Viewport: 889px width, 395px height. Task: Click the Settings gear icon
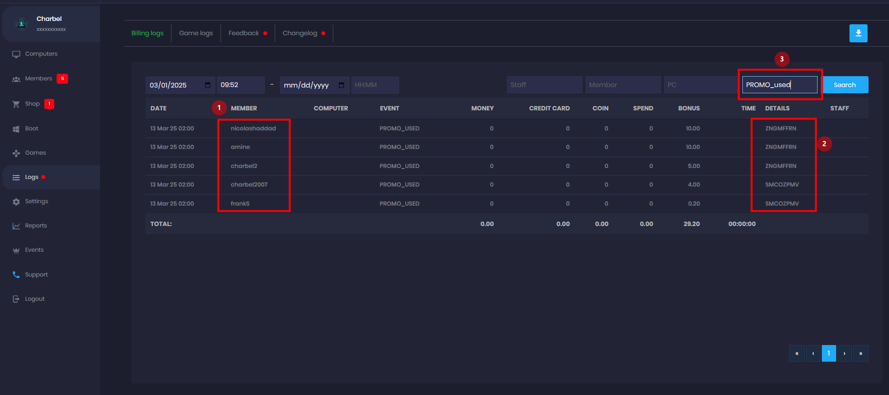(x=16, y=202)
